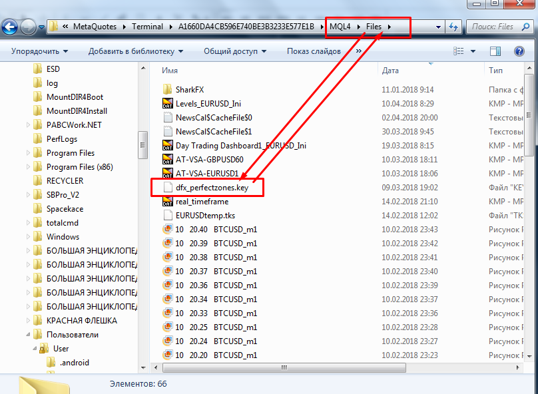The height and width of the screenshot is (394, 538).
Task: Select the EURUSDtemp.tks file icon
Action: tap(167, 216)
